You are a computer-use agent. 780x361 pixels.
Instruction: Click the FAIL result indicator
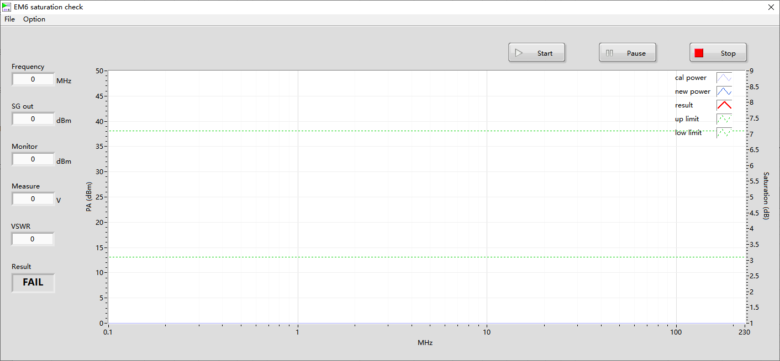click(x=33, y=283)
